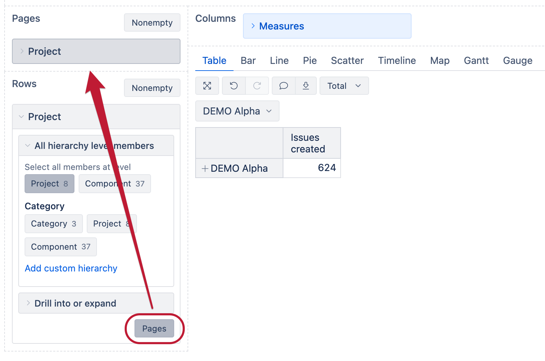Switch to the Map tab
The height and width of the screenshot is (361, 545).
[440, 60]
